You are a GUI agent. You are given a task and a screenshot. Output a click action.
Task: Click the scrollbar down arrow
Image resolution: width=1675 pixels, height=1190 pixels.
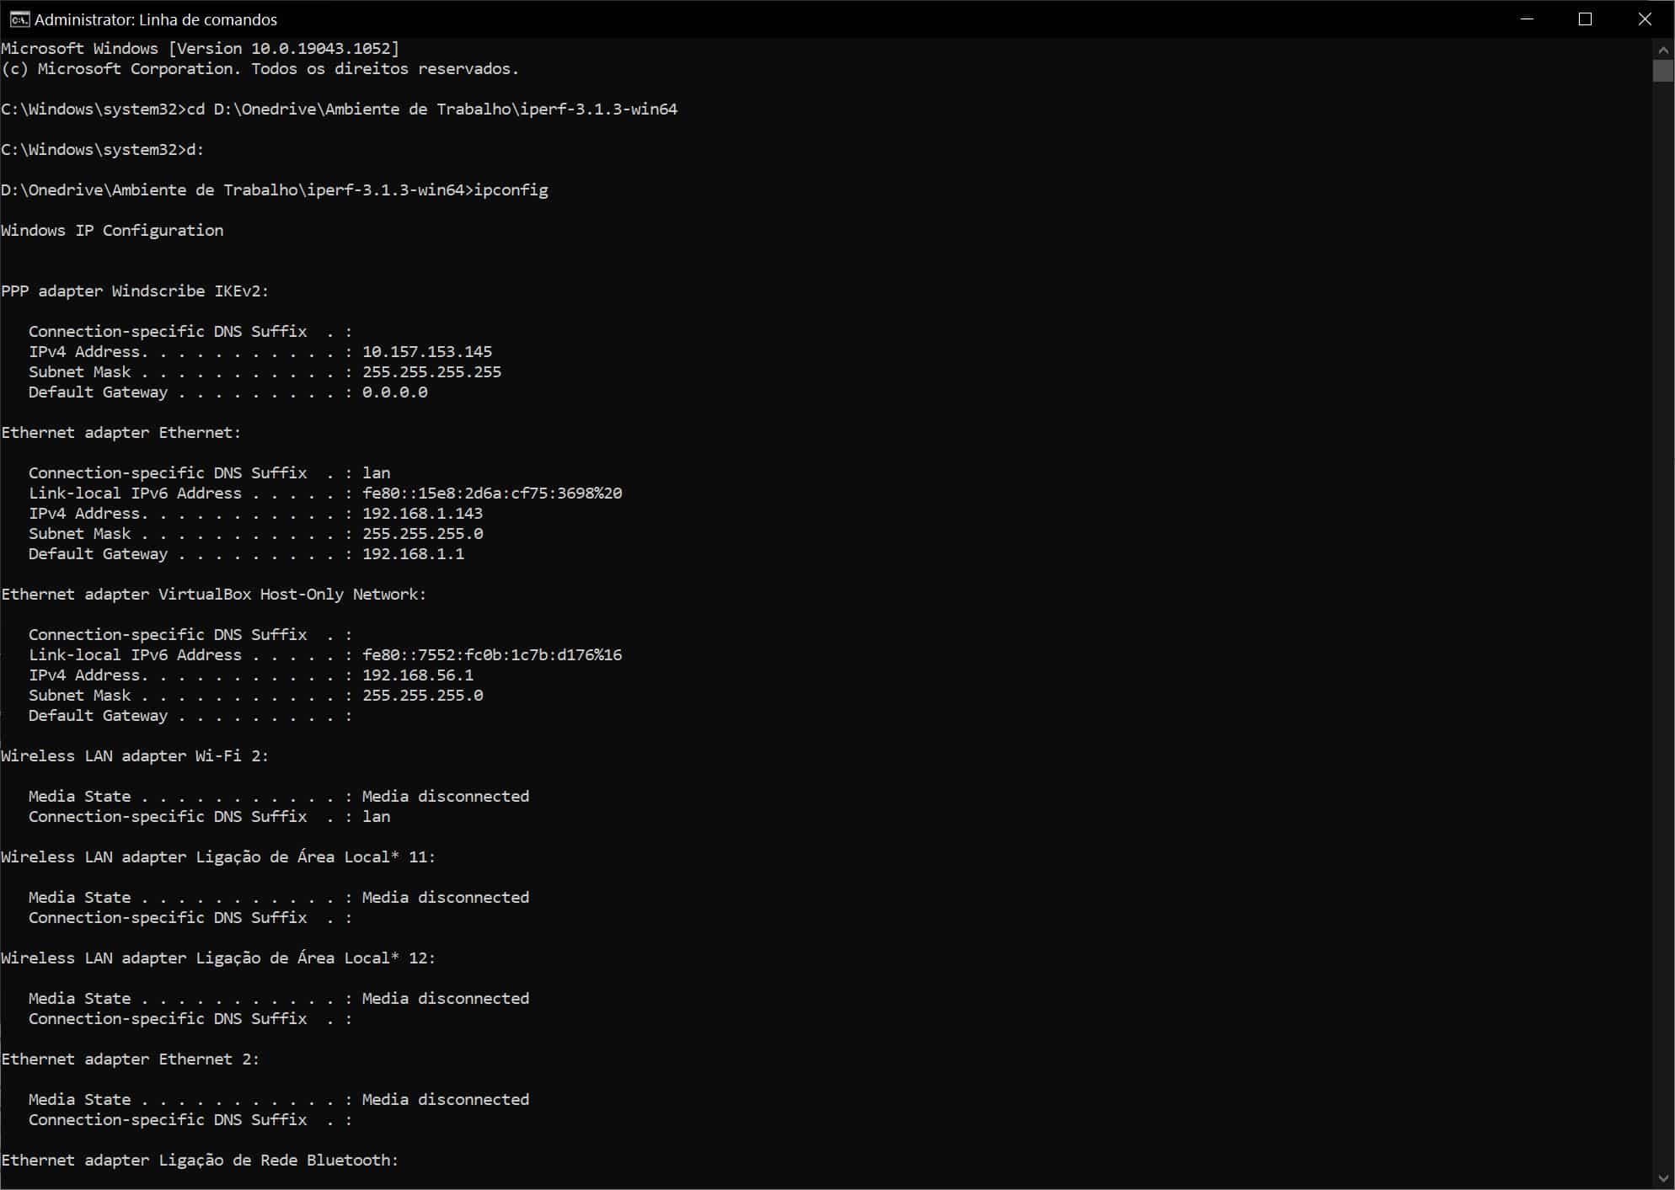coord(1662,1178)
